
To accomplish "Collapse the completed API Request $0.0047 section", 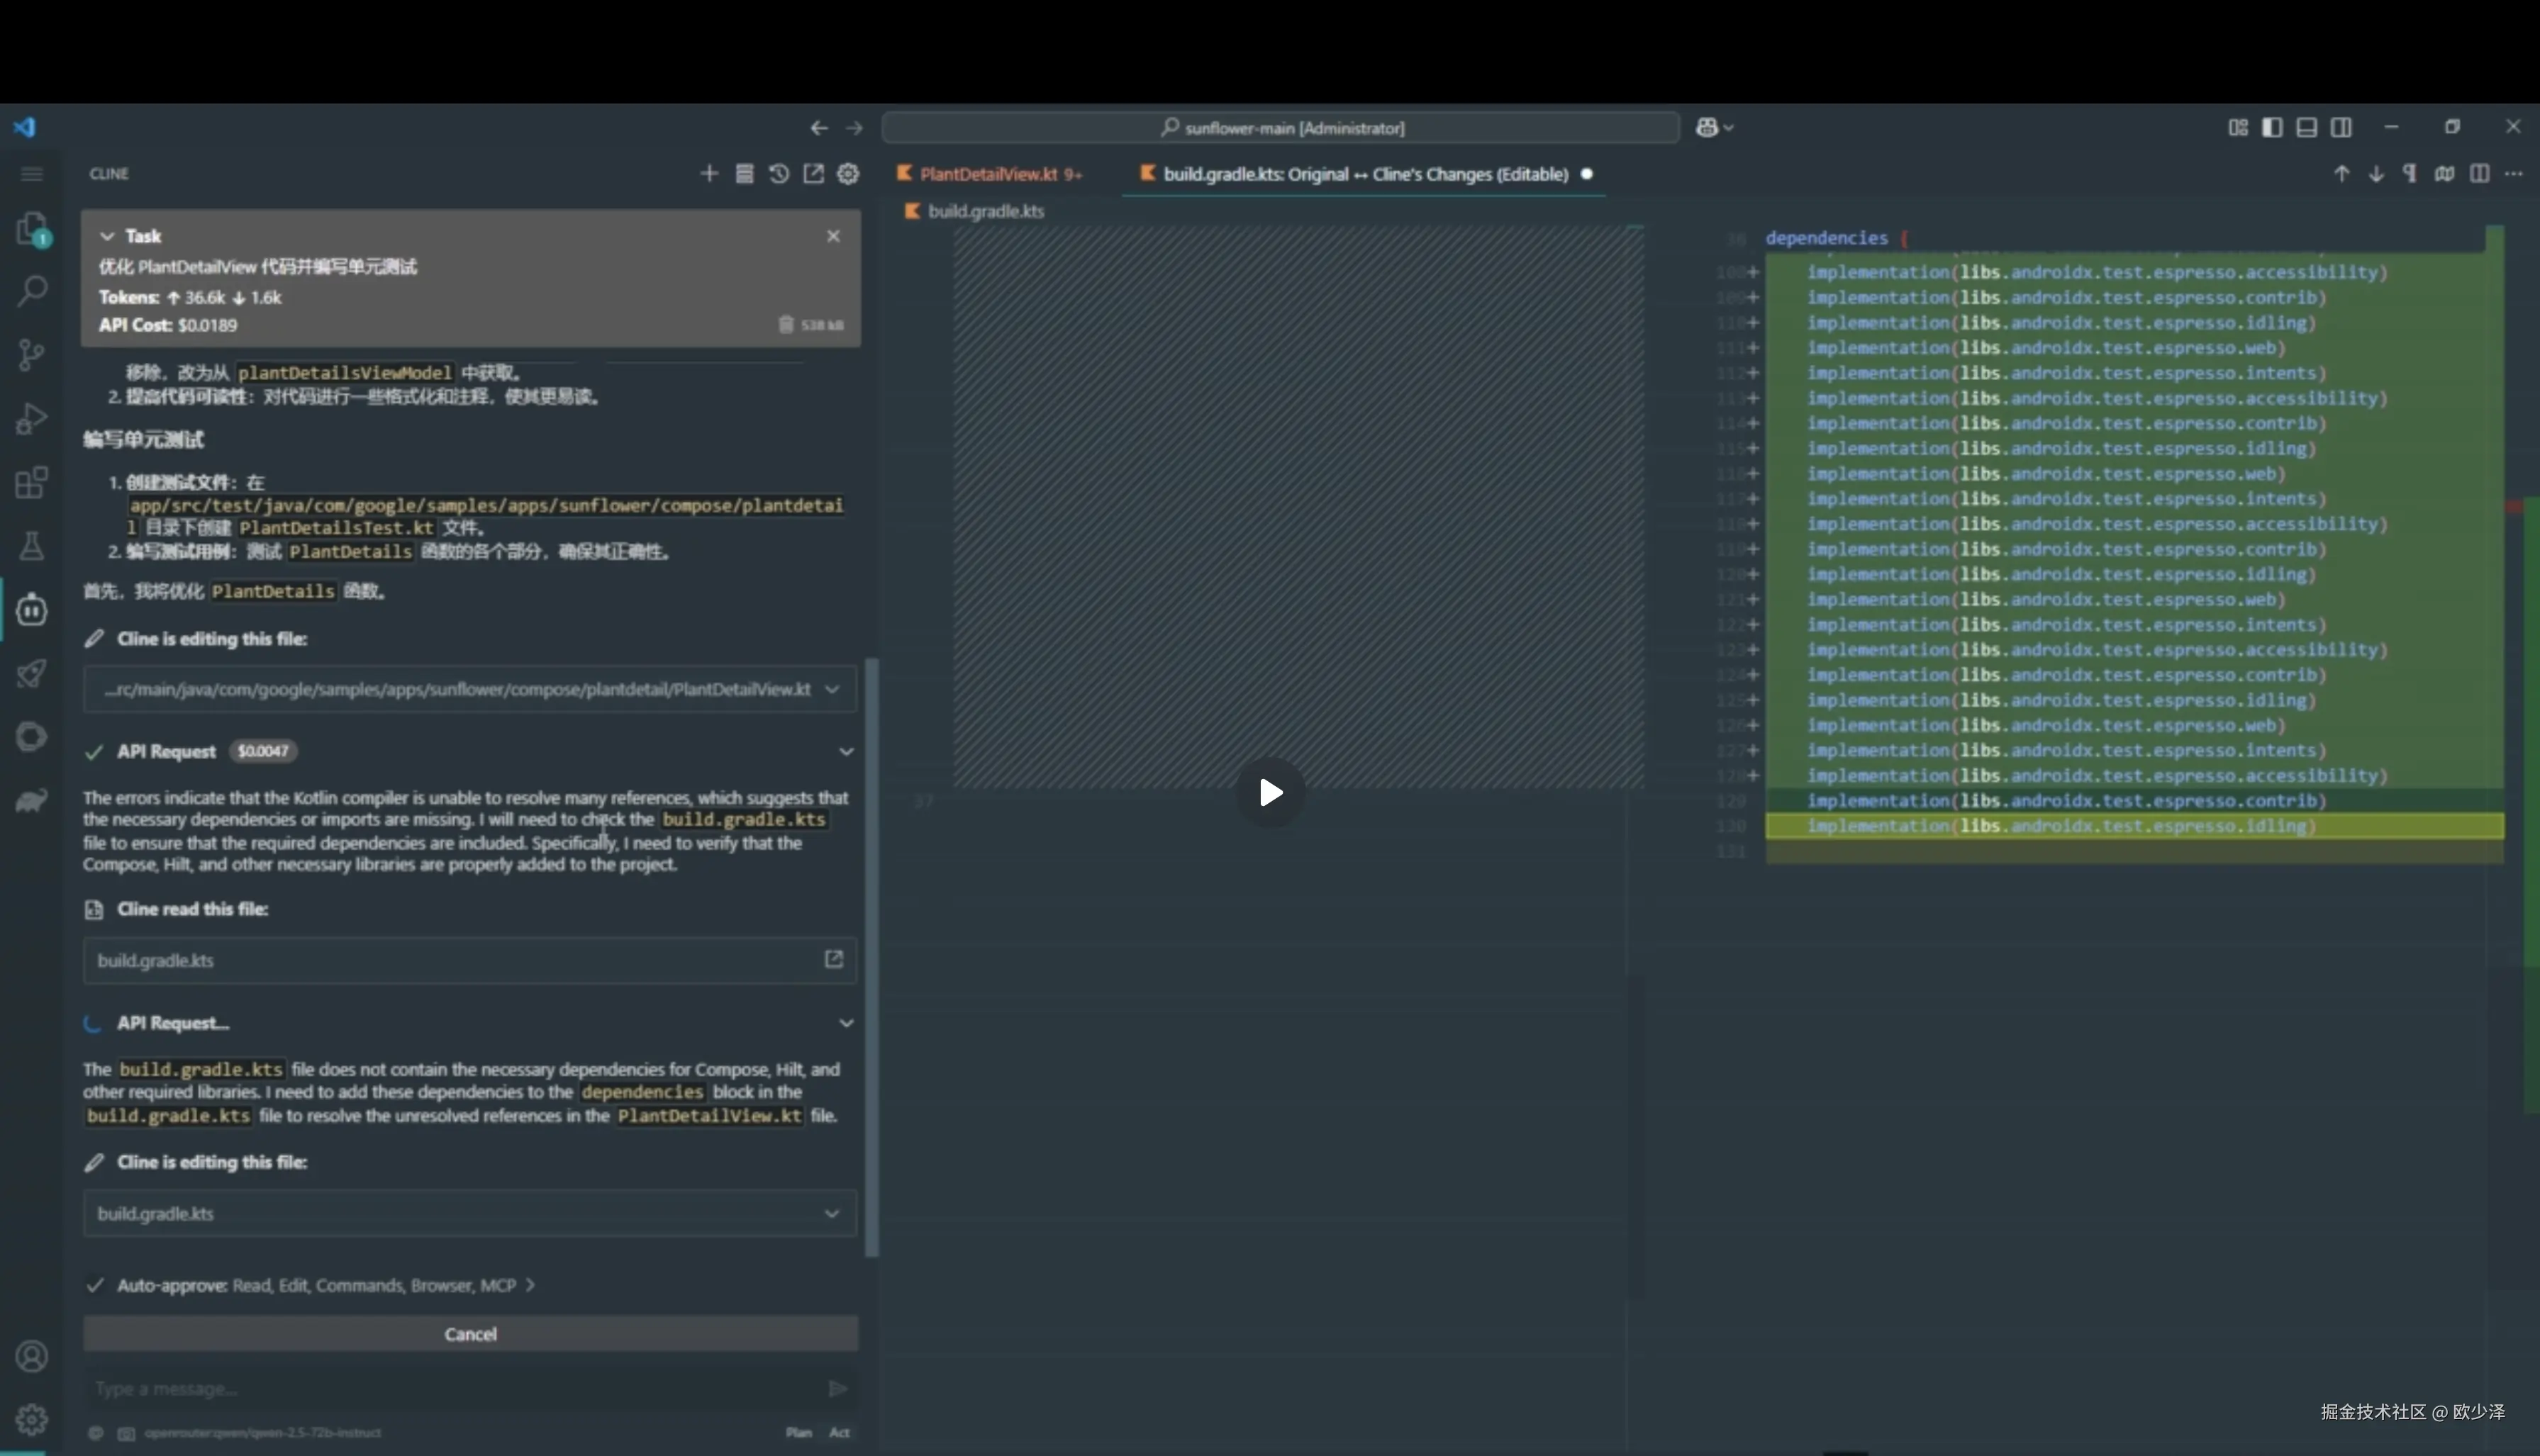I will (x=846, y=751).
